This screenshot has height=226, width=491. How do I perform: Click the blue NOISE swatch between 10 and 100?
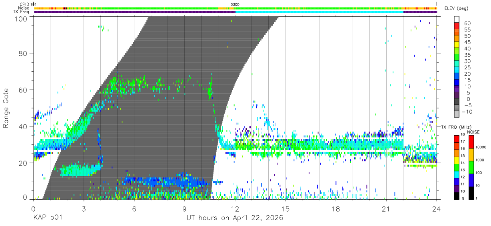pyautogui.click(x=471, y=180)
